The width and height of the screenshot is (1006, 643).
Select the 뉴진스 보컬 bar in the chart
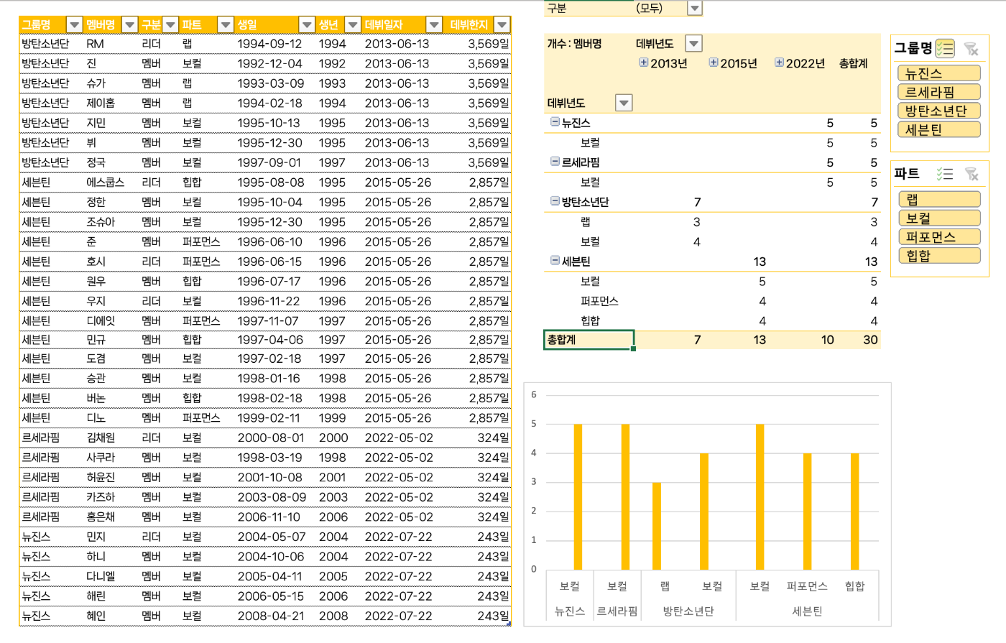point(578,496)
